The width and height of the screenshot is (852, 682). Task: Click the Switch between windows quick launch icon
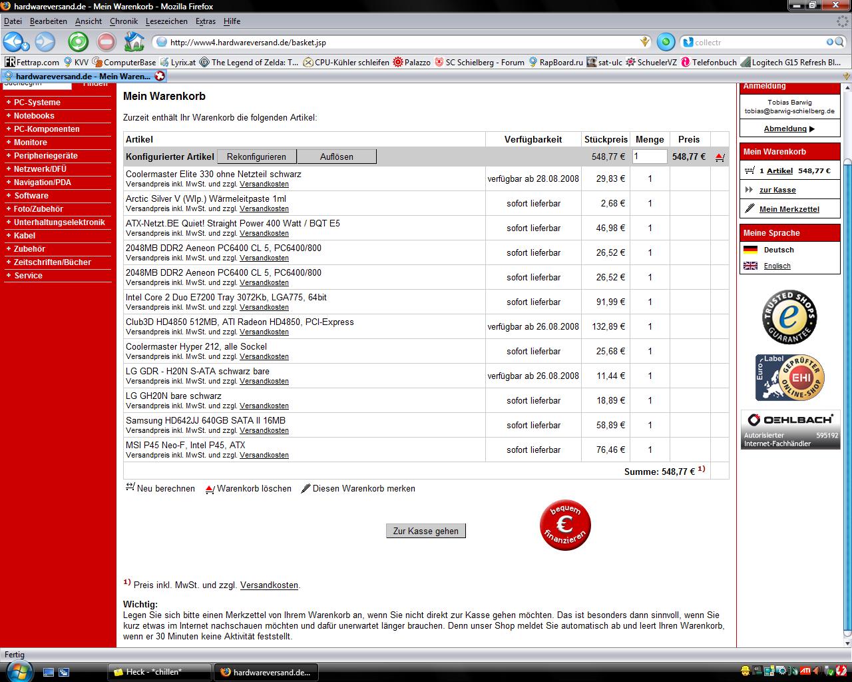coord(64,672)
